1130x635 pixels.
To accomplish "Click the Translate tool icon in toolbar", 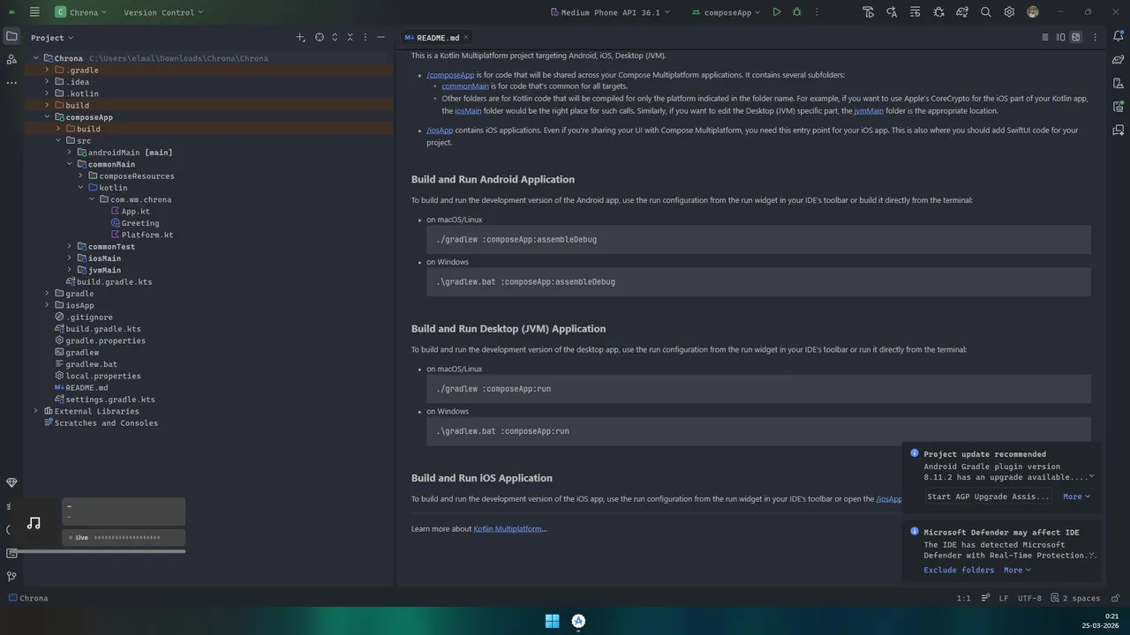I will click(892, 12).
